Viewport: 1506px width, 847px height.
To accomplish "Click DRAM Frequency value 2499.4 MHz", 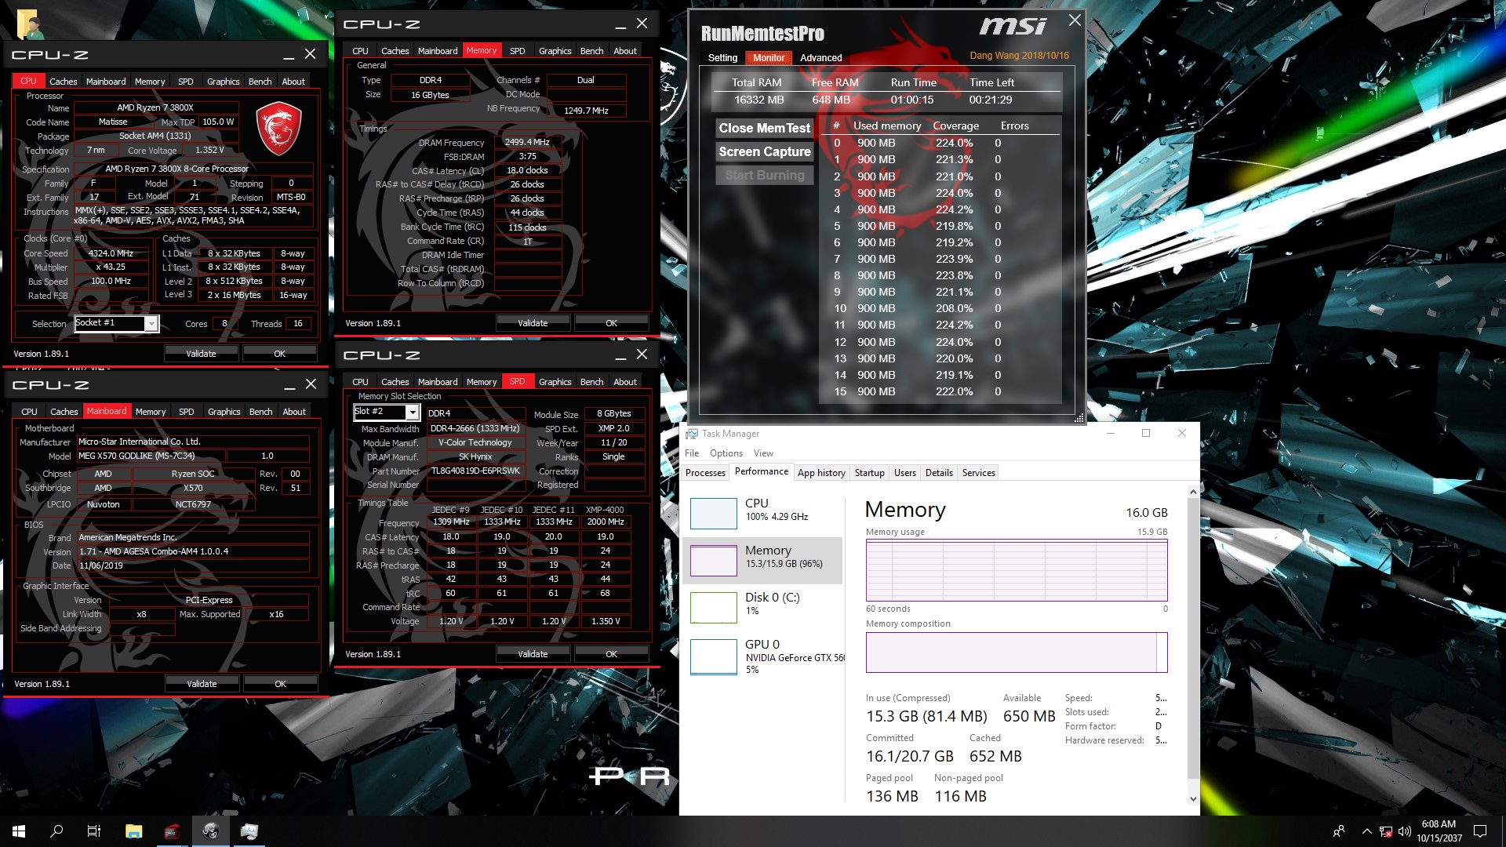I will [527, 143].
